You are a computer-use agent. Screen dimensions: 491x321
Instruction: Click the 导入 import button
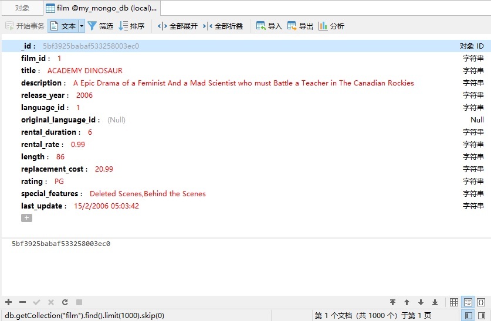269,26
